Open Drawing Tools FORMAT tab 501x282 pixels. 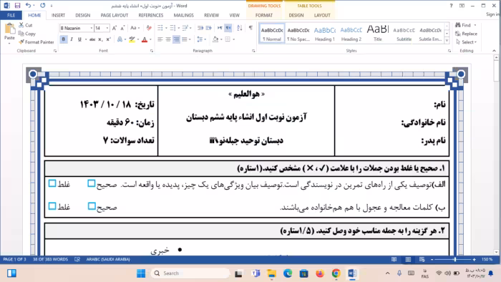264,15
